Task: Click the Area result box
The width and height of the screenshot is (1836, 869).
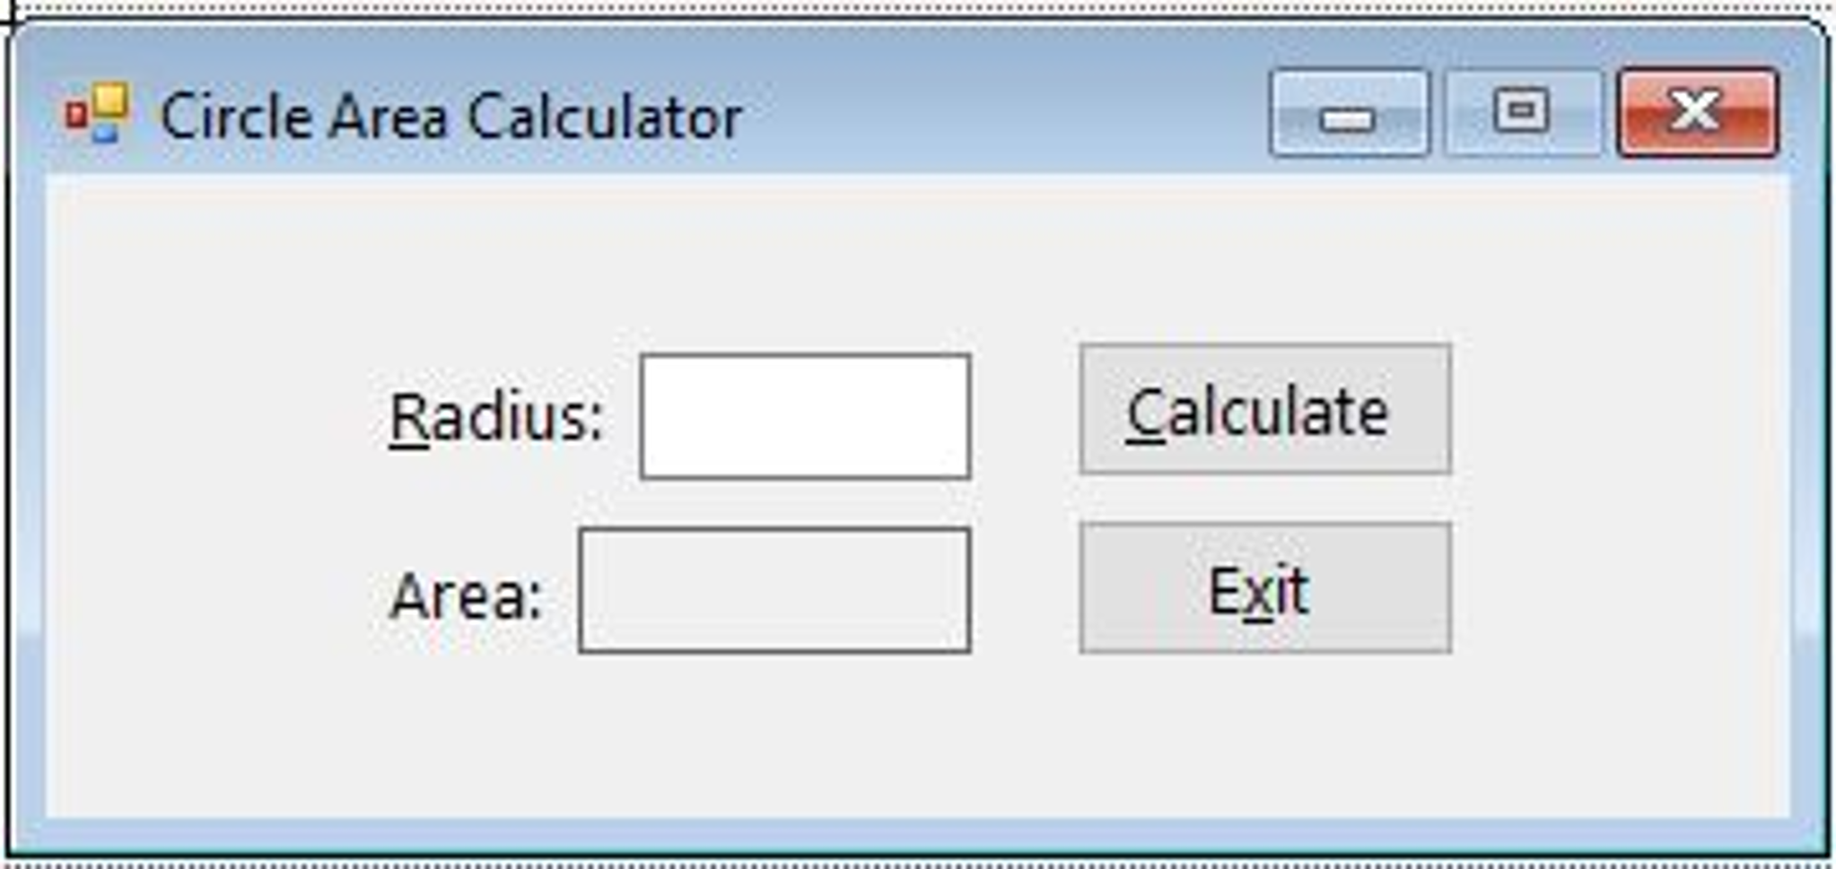Action: tap(774, 591)
